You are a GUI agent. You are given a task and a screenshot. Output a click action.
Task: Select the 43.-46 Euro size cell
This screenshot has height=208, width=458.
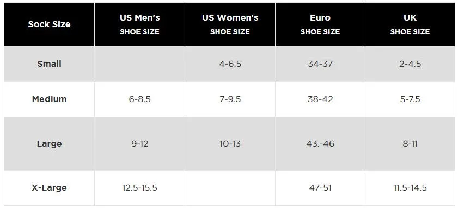pos(320,143)
